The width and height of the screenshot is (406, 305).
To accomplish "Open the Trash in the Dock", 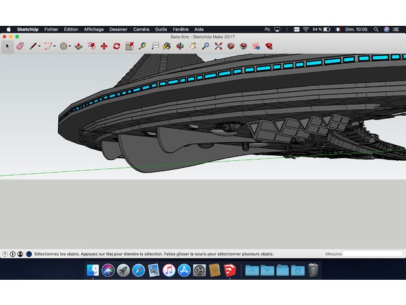I will [x=313, y=270].
